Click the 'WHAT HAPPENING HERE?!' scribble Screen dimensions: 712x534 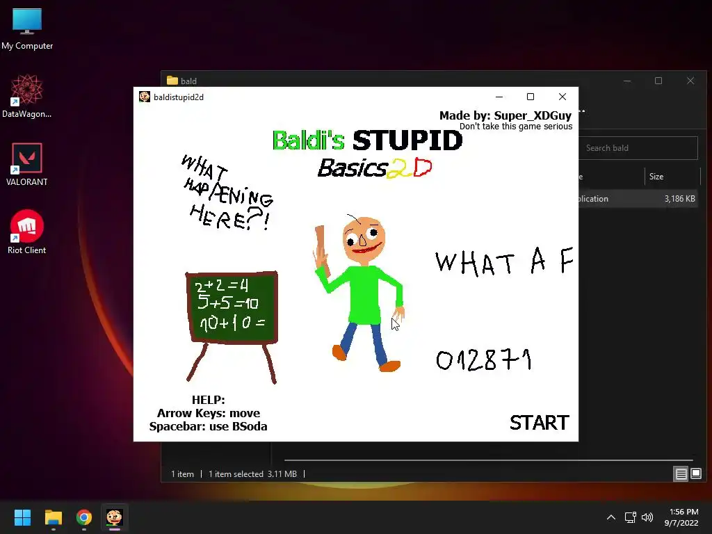tap(227, 193)
